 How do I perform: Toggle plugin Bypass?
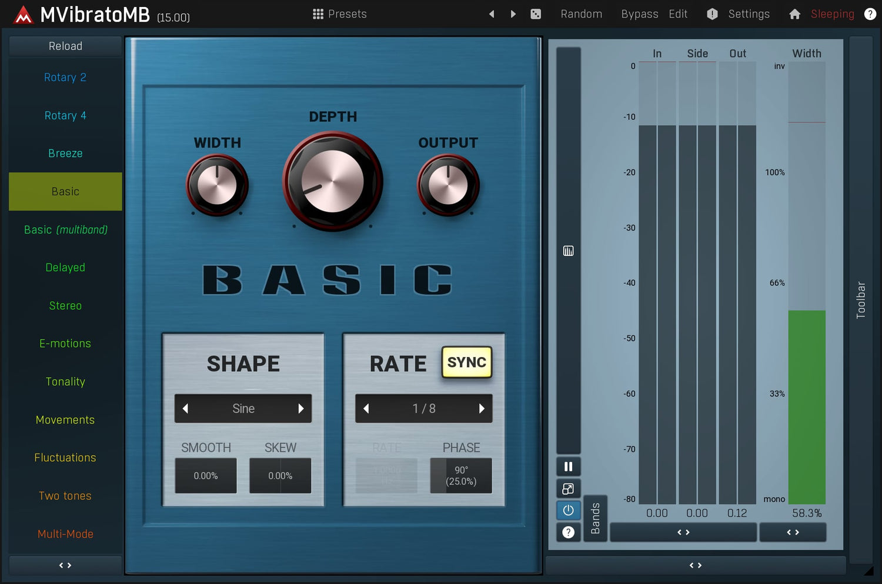[x=639, y=14]
